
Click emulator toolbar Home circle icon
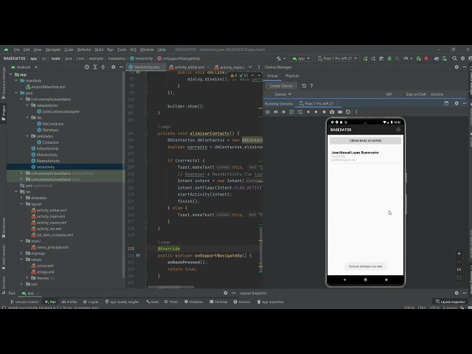click(x=316, y=111)
